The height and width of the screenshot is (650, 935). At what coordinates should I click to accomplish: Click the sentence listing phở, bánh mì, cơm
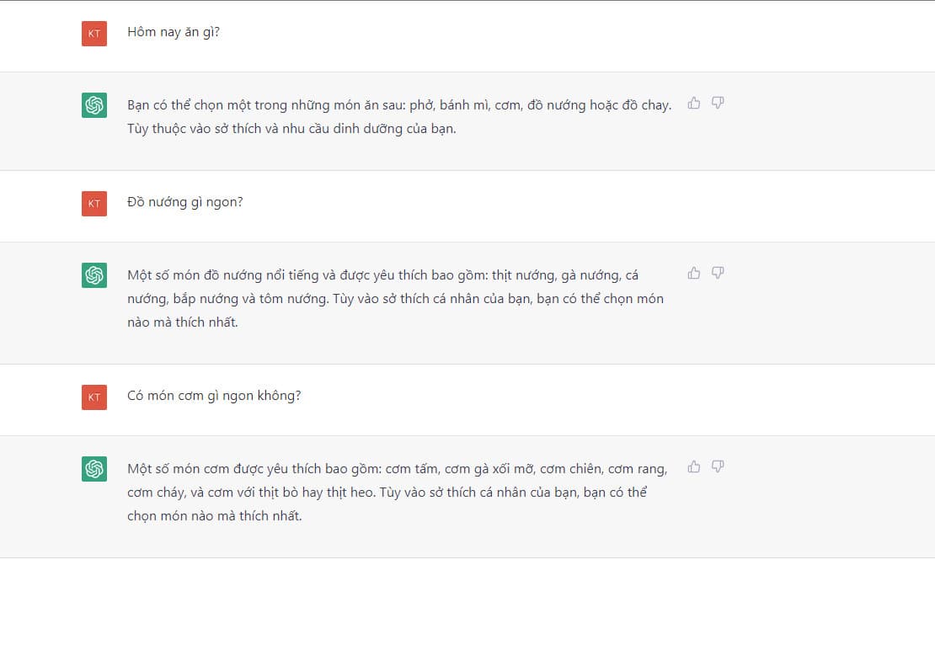click(x=399, y=105)
